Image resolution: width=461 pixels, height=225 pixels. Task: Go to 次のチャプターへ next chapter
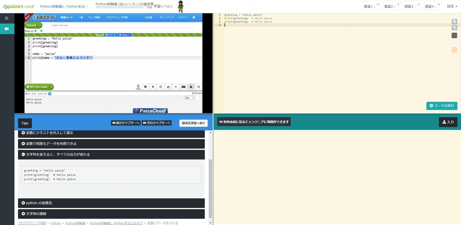tap(156, 123)
